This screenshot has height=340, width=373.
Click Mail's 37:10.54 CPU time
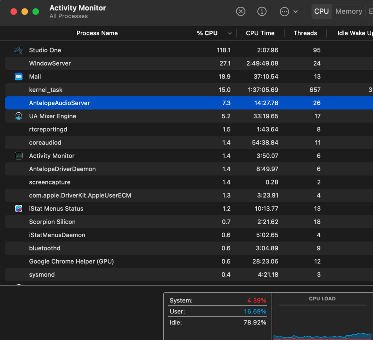coord(266,76)
